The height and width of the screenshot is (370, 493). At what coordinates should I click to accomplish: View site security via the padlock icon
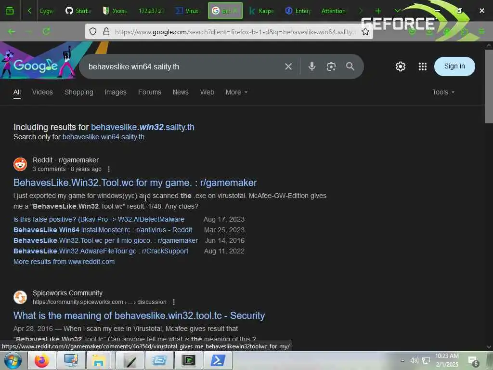[106, 31]
